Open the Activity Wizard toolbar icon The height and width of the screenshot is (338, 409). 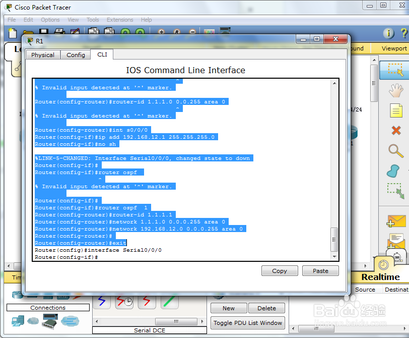[x=75, y=31]
